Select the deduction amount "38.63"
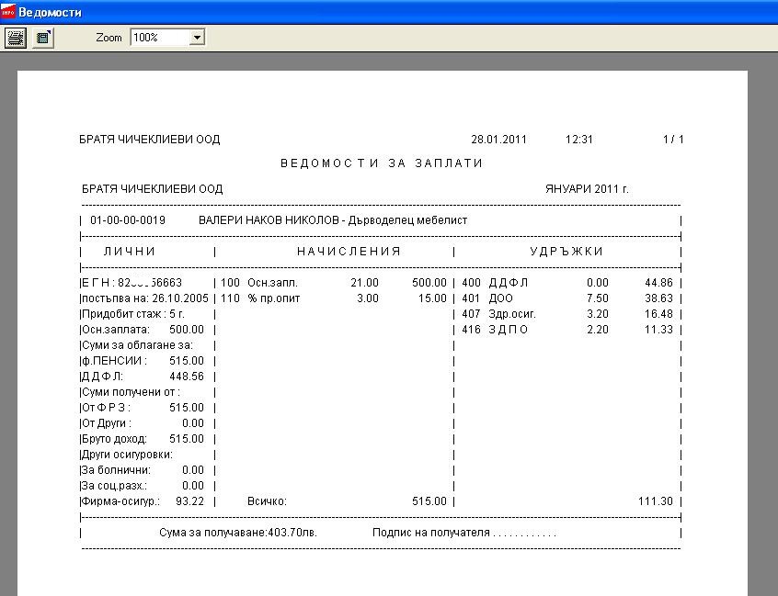This screenshot has height=596, width=778. (x=659, y=298)
